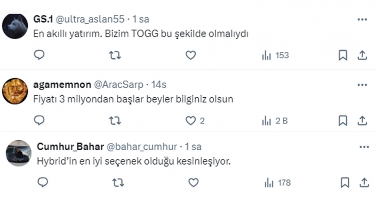
Task: Click the GS.1 profile avatar
Action: click(x=15, y=26)
